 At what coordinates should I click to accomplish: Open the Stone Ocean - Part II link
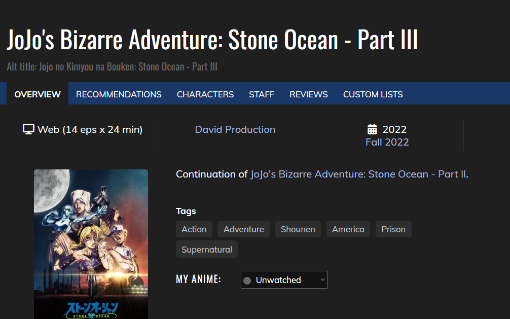point(358,174)
